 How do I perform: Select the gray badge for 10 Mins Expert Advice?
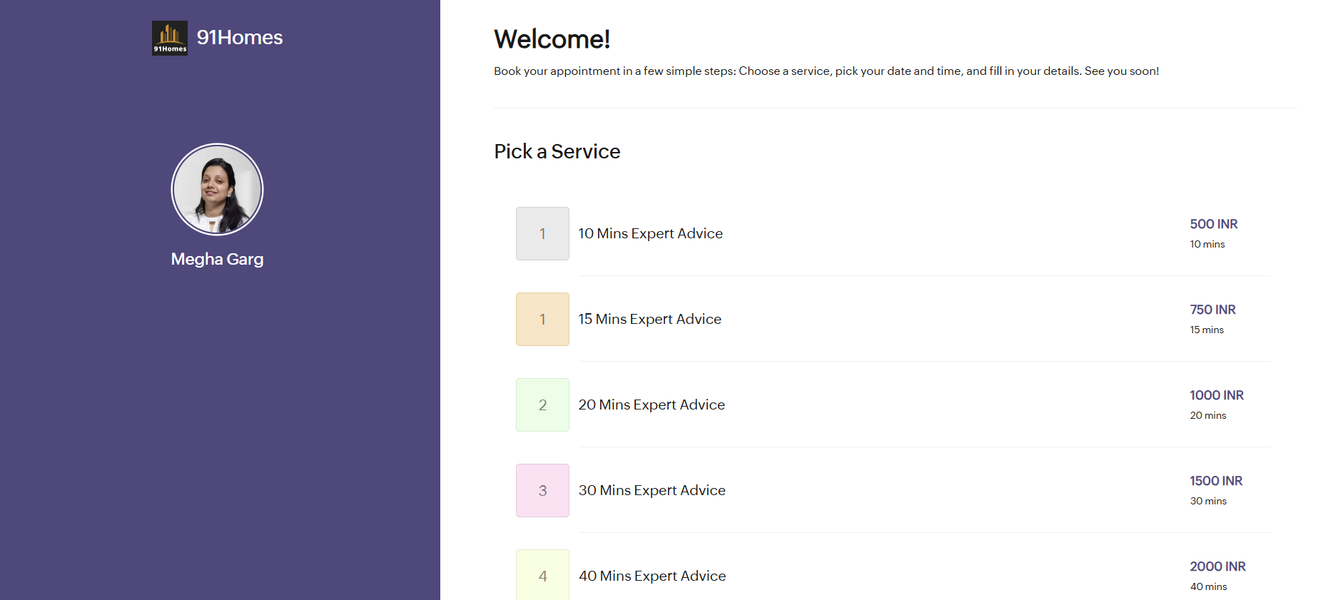pyautogui.click(x=542, y=233)
